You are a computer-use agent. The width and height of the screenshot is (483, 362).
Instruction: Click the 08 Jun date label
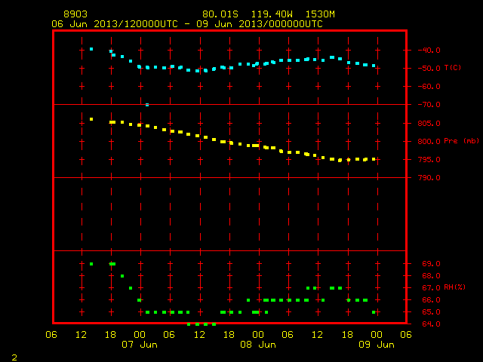258,345
